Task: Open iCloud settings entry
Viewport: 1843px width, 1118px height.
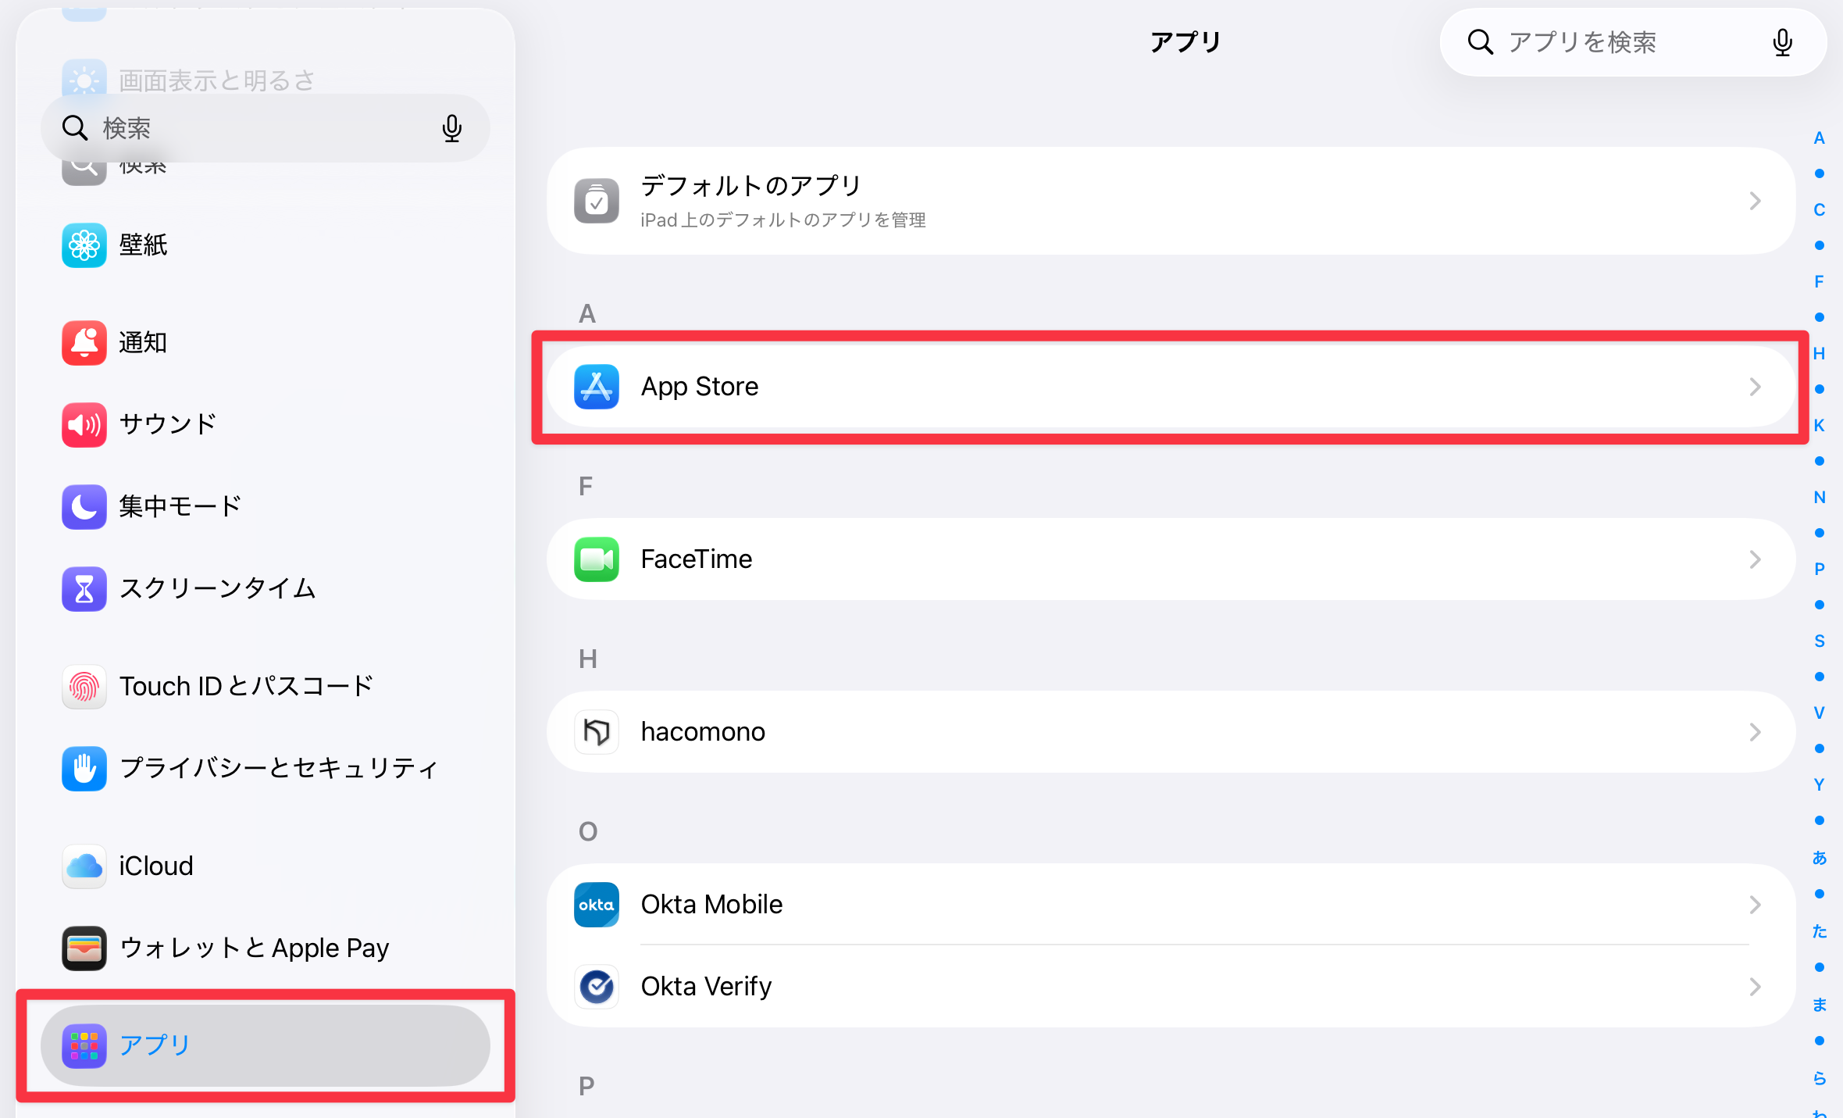Action: [266, 866]
